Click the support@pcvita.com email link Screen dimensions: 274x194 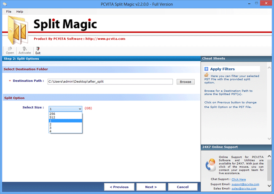tap(245, 184)
